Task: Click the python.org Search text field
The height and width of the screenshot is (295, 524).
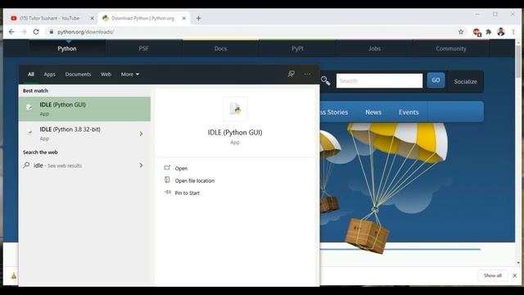Action: 379,81
